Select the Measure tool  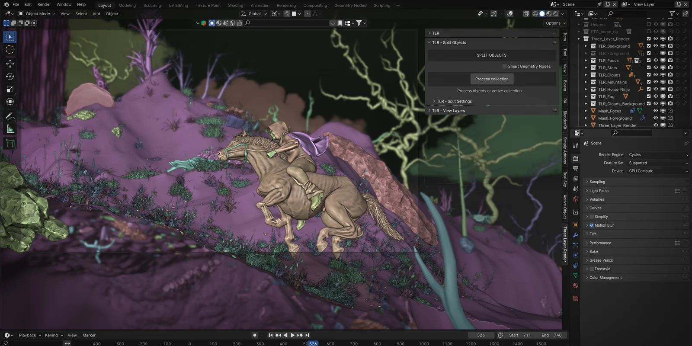coord(10,129)
